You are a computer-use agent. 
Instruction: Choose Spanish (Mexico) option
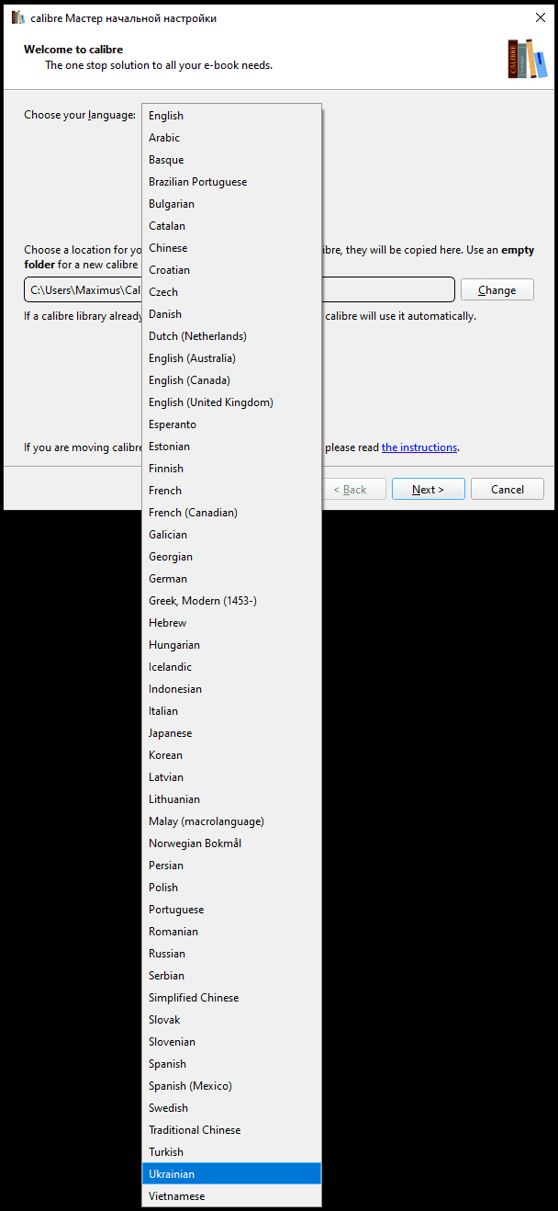[231, 1086]
